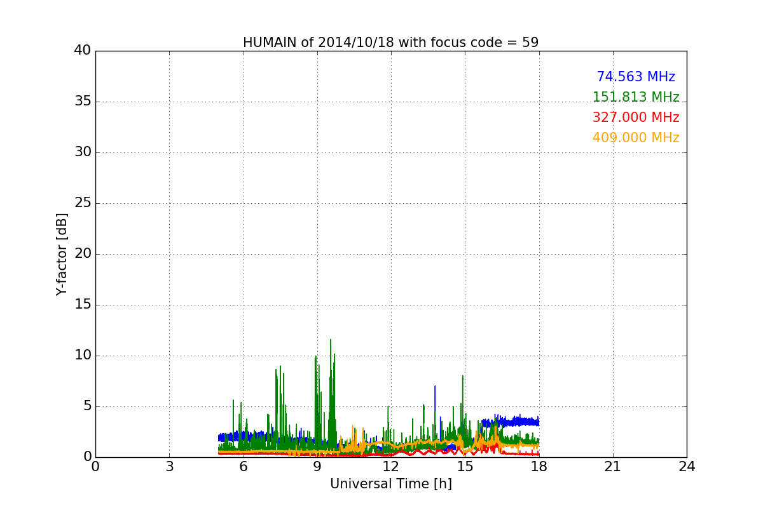Viewport: 763px width, 508px height.
Task: Click the x-axis tick label 12
Action: point(391,467)
